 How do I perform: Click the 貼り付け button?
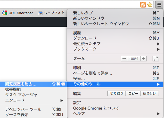[x=150, y=93]
